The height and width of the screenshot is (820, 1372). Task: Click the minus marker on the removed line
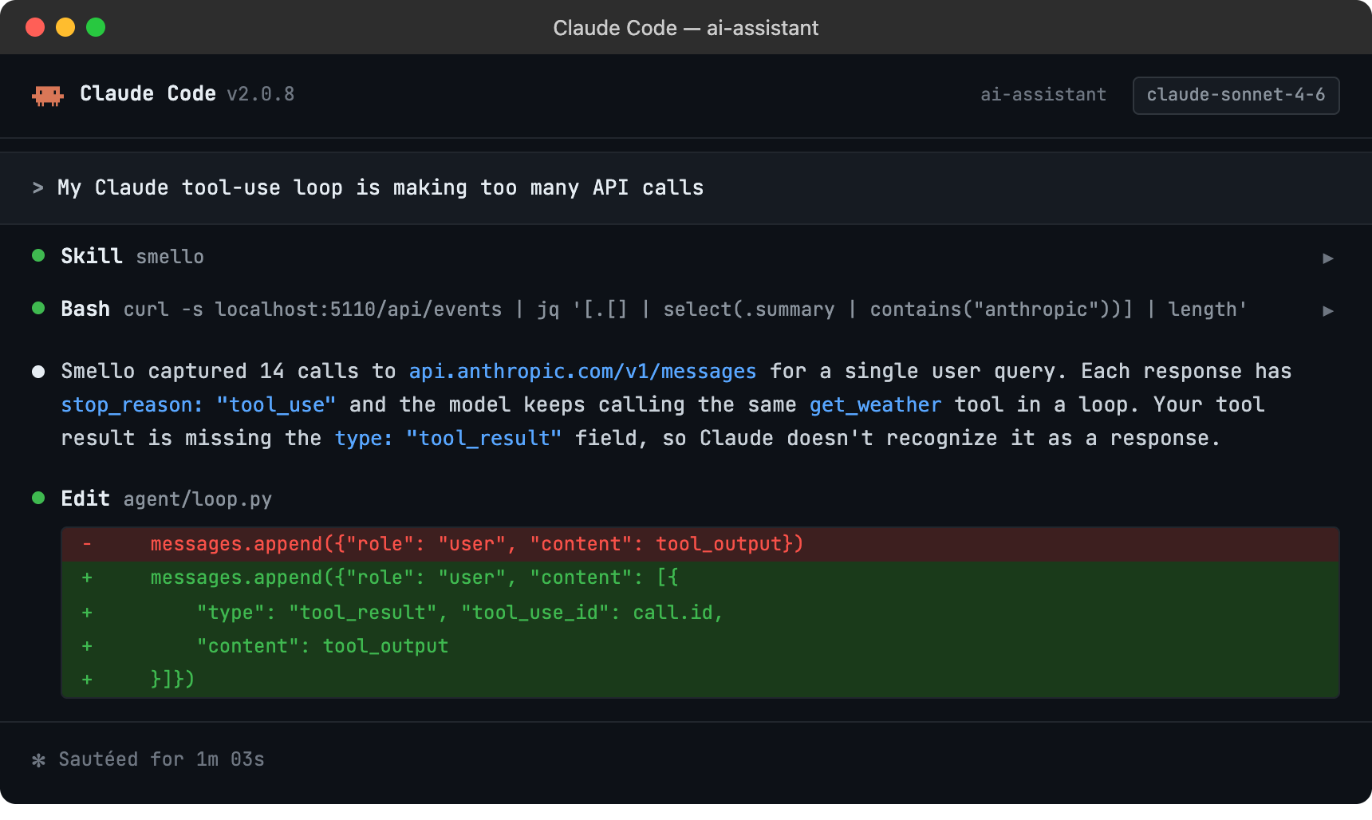[x=87, y=544]
